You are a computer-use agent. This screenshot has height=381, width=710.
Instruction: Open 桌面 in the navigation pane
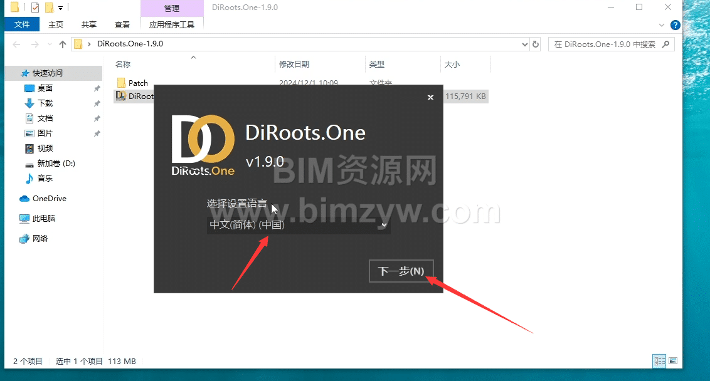[45, 88]
